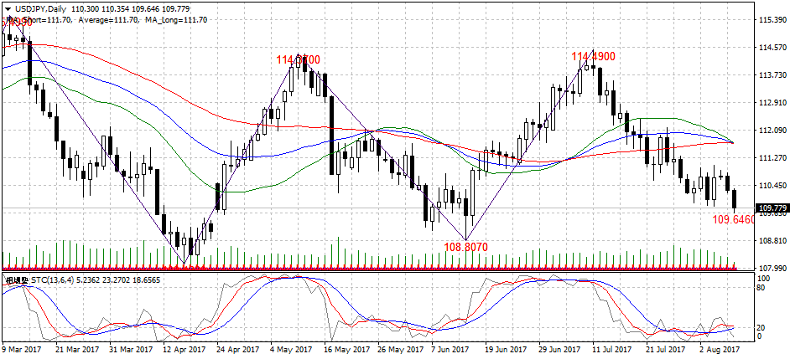790x359 pixels.
Task: Select the 114.4900 peak price label
Action: point(594,56)
